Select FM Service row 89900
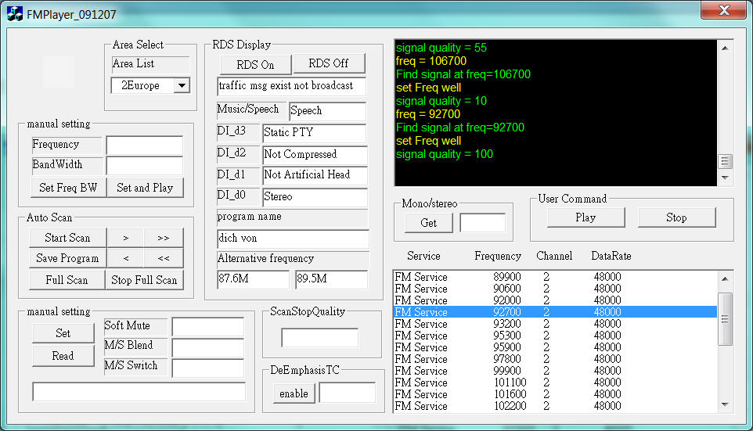Screen dimensions: 753x431 point(555,277)
